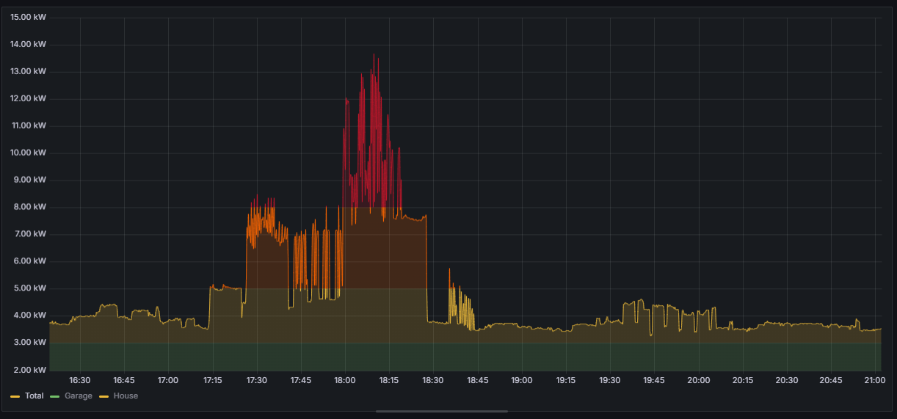Screen dimensions: 897x419
Task: Open color picker for House legend swatch
Action: click(103, 396)
